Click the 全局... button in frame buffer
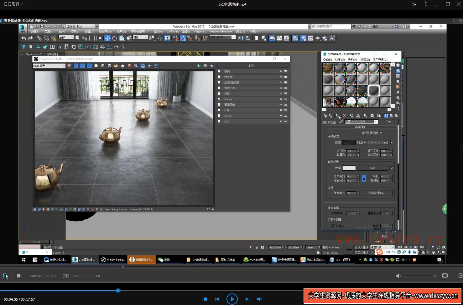The width and height of the screenshot is (463, 305). pos(252,66)
